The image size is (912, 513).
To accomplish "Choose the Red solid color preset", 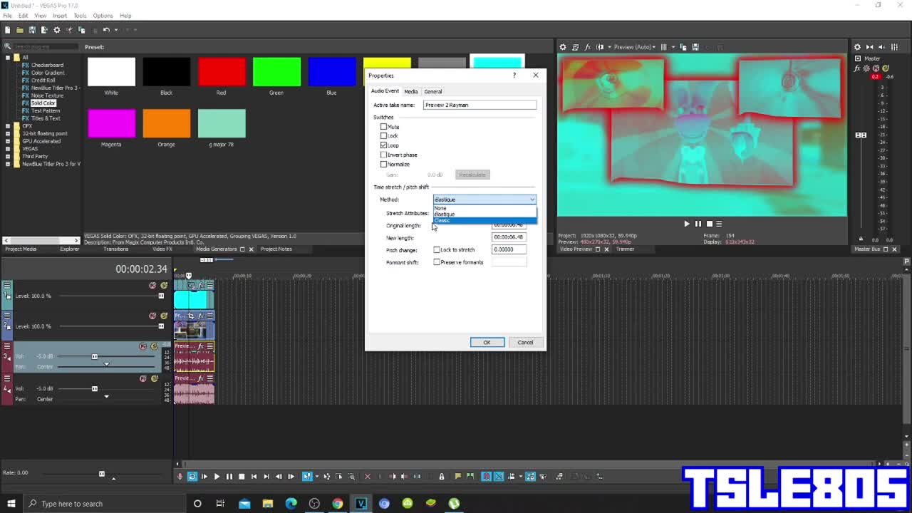I will click(x=222, y=71).
